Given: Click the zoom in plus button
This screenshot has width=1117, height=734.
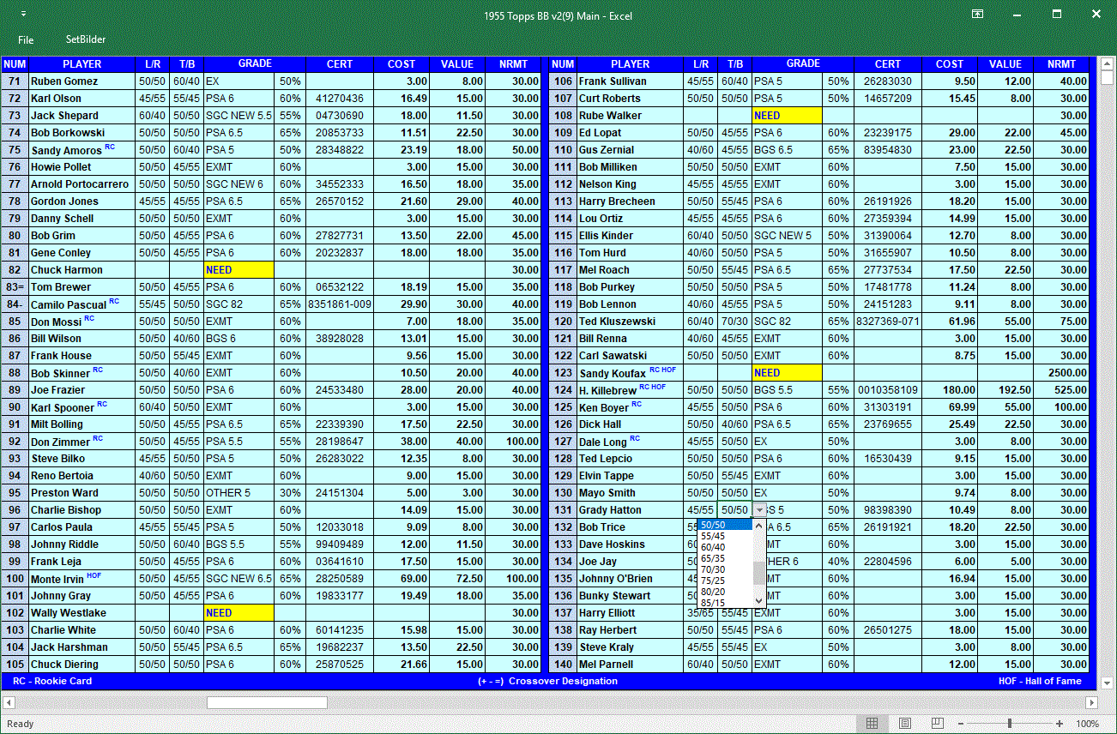Looking at the screenshot, I should [1060, 724].
